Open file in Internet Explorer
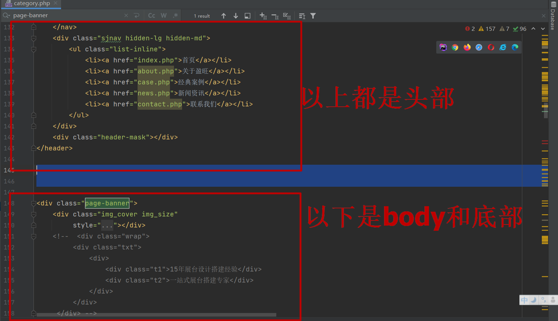This screenshot has width=558, height=321. [x=503, y=47]
